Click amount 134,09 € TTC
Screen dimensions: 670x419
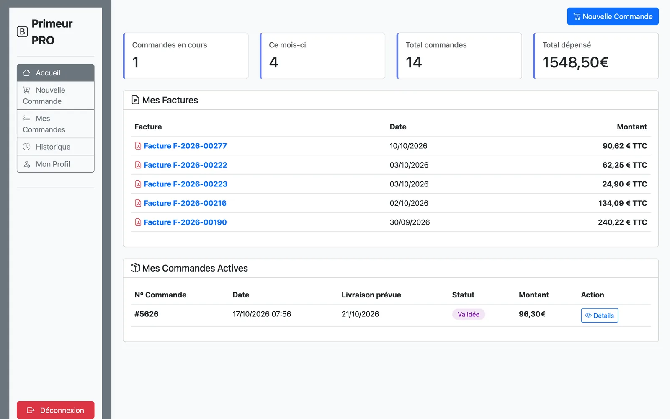(623, 203)
